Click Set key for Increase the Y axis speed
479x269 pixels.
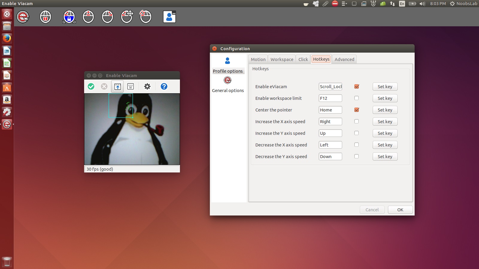tap(385, 133)
